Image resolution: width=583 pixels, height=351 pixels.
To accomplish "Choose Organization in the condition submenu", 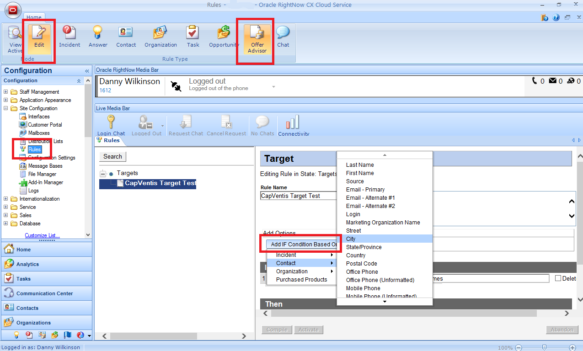I will point(292,271).
